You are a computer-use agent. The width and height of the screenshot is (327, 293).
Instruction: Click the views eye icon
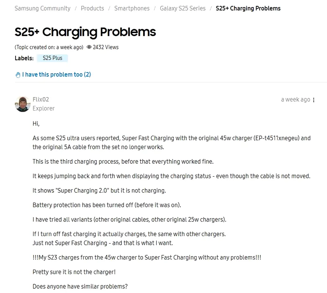[89, 47]
